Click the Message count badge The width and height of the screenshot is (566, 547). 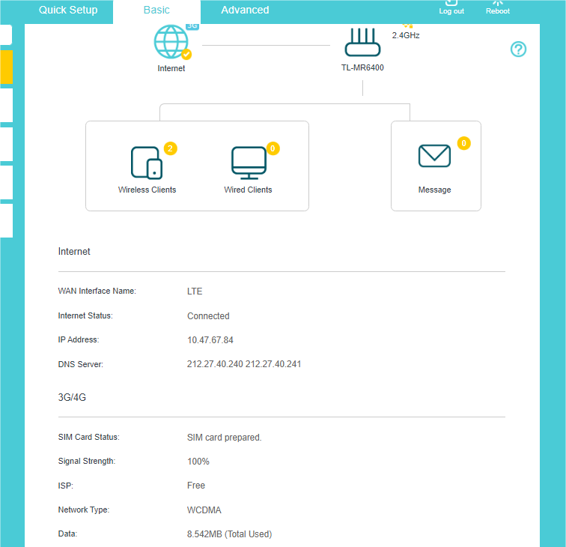[463, 143]
